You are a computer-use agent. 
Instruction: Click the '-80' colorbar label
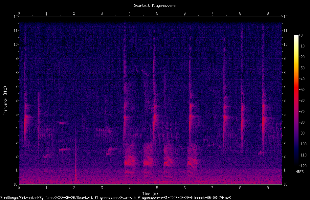302,122
